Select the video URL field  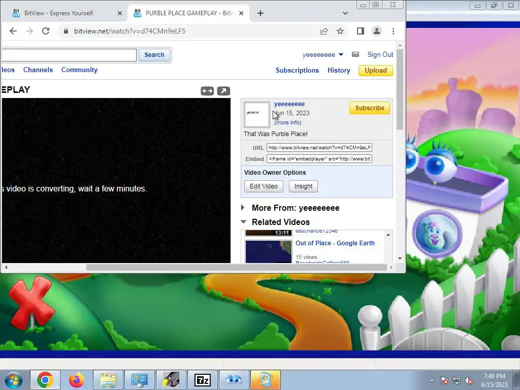click(319, 148)
